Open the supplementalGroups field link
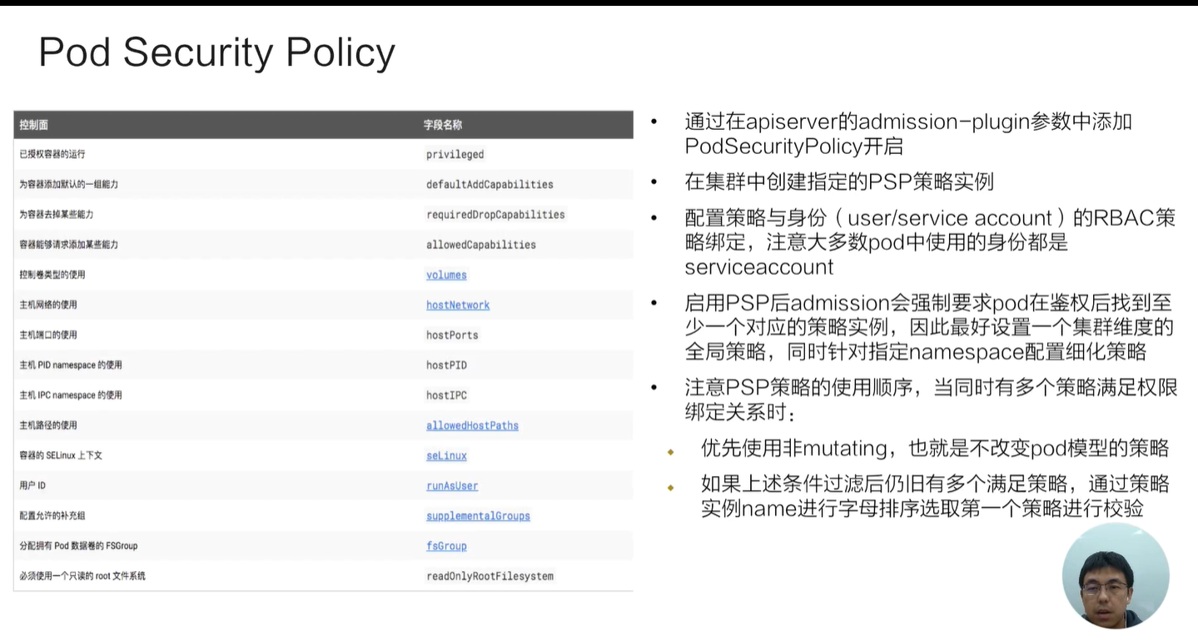 pyautogui.click(x=478, y=515)
